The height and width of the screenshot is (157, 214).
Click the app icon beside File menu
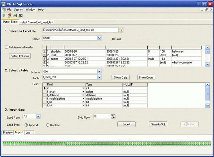point(4,10)
